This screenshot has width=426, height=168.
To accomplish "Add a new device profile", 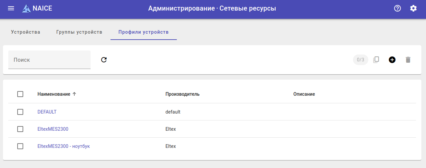I will coord(392,60).
